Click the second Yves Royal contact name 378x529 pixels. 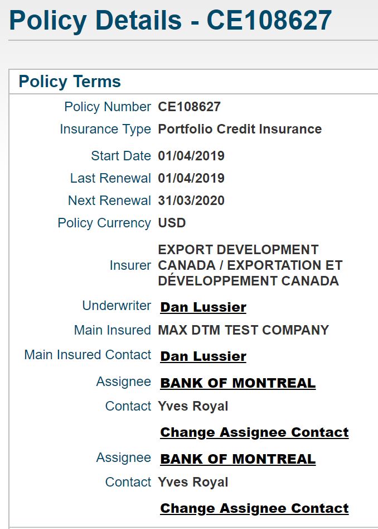[x=193, y=482]
